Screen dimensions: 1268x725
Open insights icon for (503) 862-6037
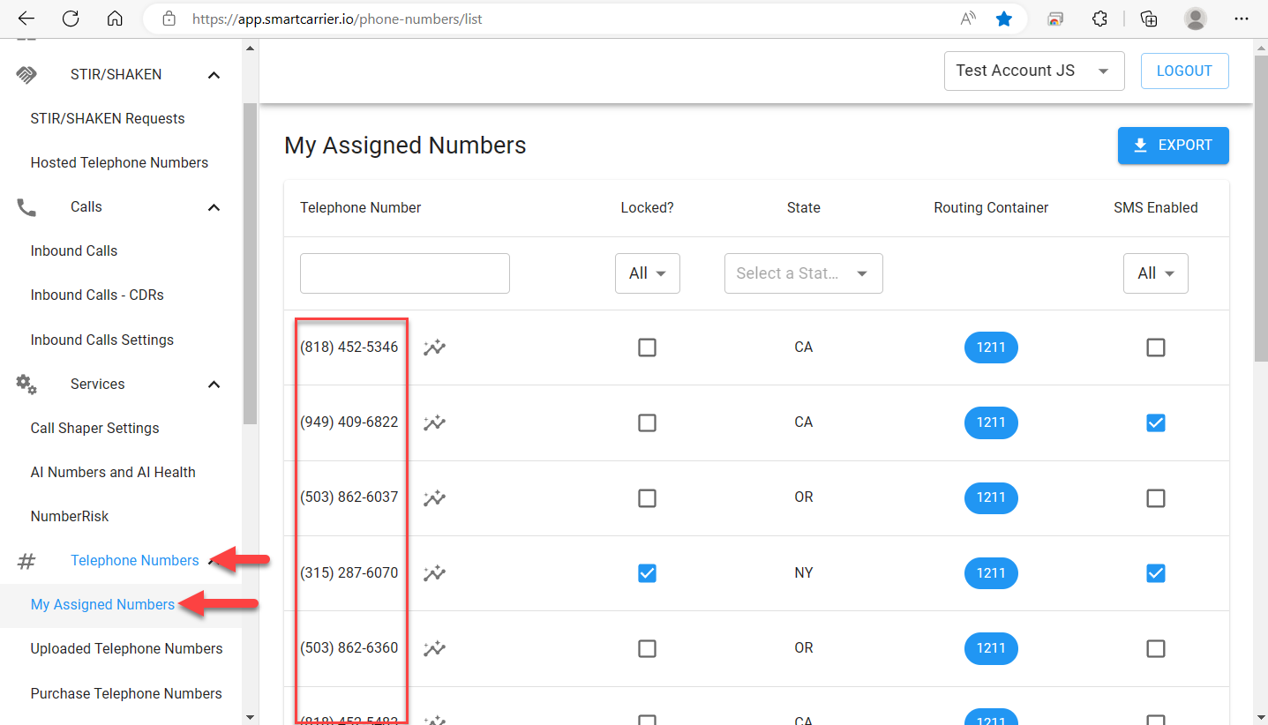[434, 497]
